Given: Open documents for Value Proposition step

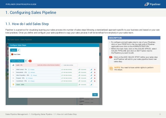Looking at the screenshot, I should click(x=82, y=75).
